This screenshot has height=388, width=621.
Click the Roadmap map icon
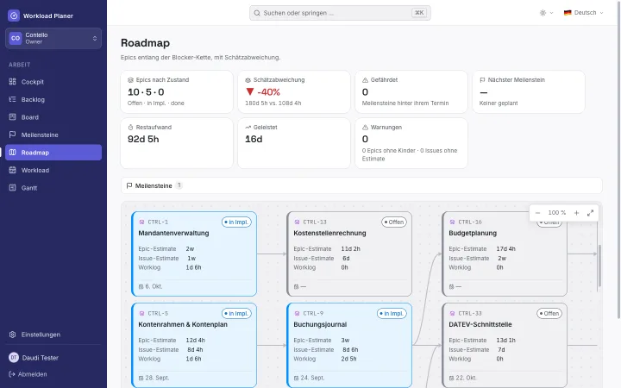tap(13, 153)
